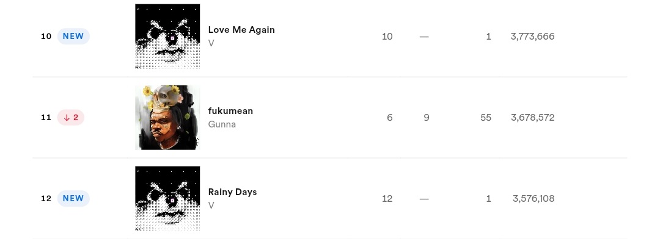Open artist V under Love Me Again
The height and width of the screenshot is (239, 660).
211,43
